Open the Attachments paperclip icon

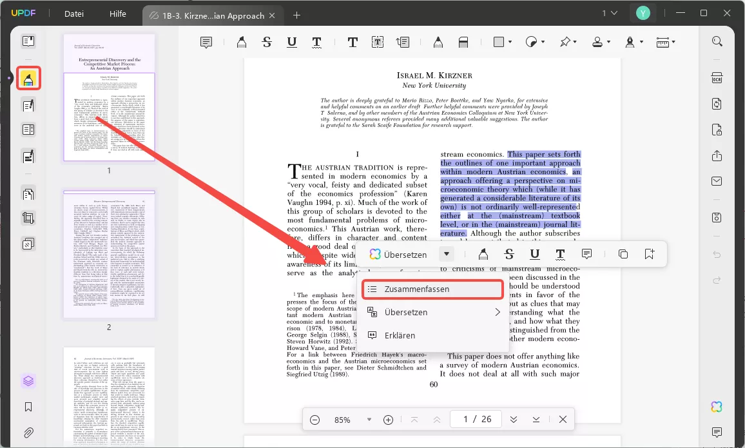coord(28,433)
